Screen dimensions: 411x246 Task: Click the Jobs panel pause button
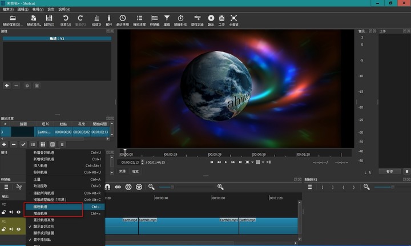389,172
